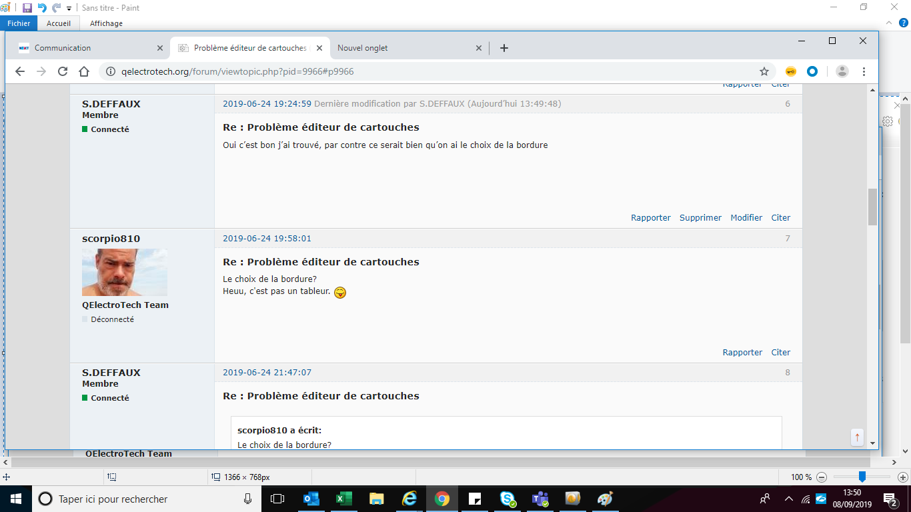Launch Excel from the taskbar
The image size is (911, 512).
point(344,499)
